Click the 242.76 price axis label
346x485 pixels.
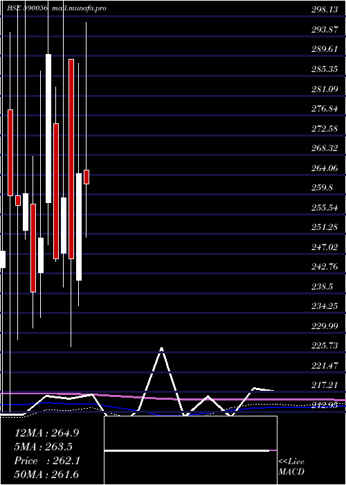(x=325, y=267)
